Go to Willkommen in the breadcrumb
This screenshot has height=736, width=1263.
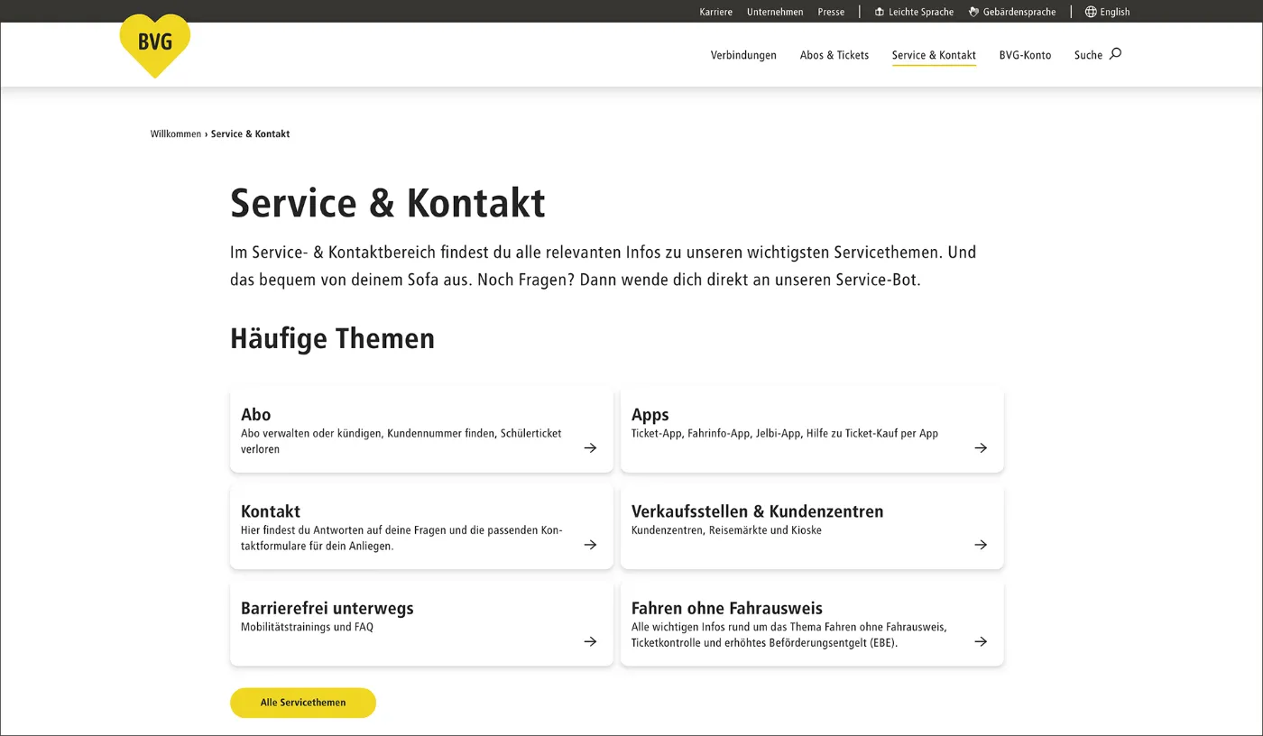176,133
